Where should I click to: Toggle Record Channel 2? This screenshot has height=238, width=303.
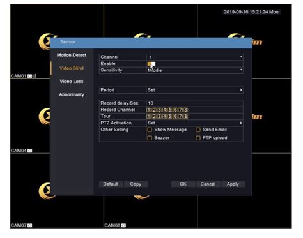point(154,110)
